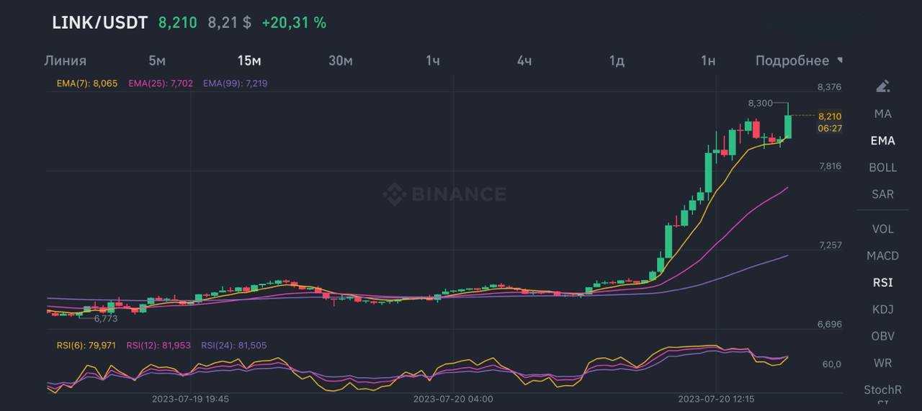Click the EMA(25): 7,702 legend label
Viewport: 922px width, 411px height.
click(161, 83)
